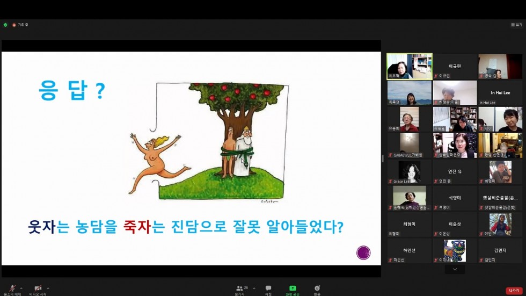Click the highlighted active speaker video tile
This screenshot has width=526, height=296.
click(x=409, y=67)
